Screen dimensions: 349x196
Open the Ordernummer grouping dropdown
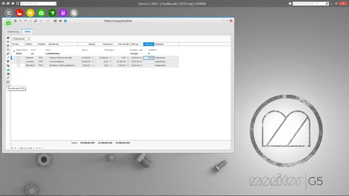click(x=28, y=39)
